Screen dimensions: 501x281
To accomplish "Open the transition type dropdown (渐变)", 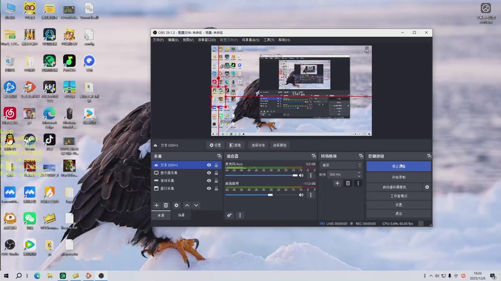I will click(x=341, y=165).
